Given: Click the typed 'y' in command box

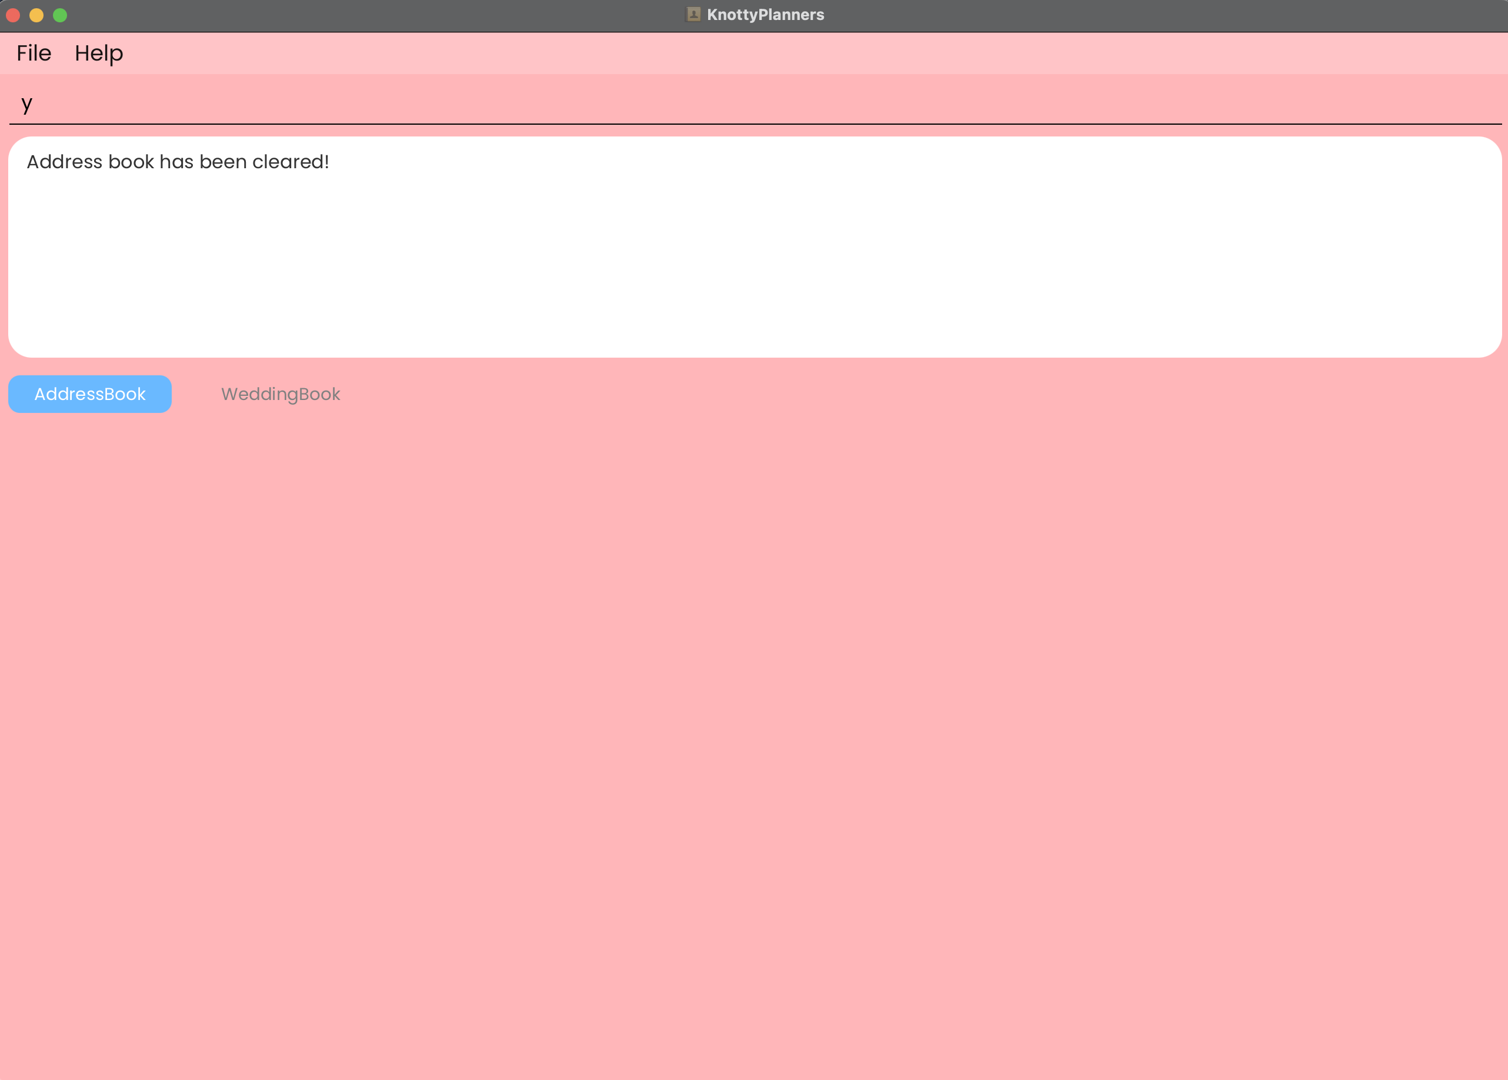Looking at the screenshot, I should (x=26, y=104).
